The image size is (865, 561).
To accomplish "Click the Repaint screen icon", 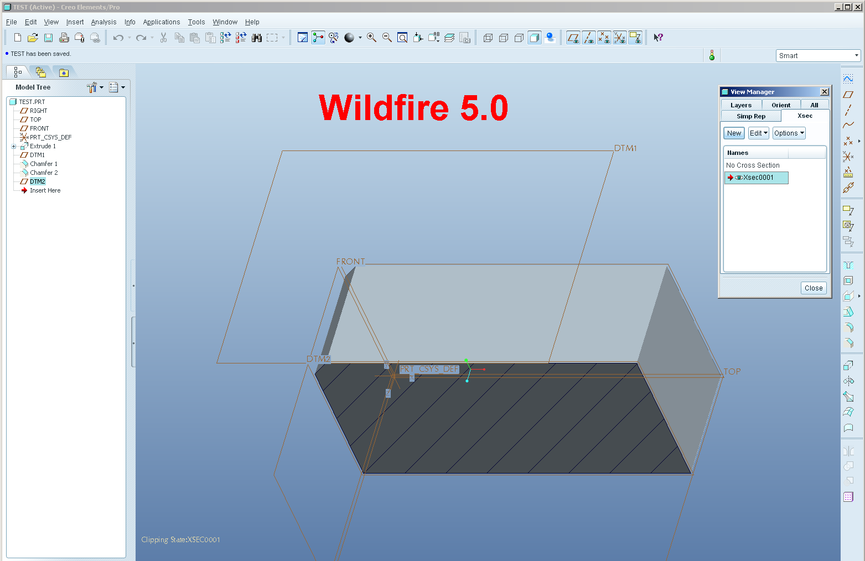I will click(x=303, y=38).
